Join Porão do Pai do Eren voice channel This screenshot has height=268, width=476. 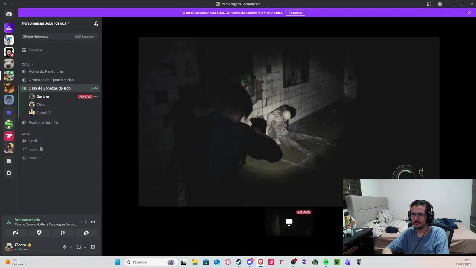[59, 71]
